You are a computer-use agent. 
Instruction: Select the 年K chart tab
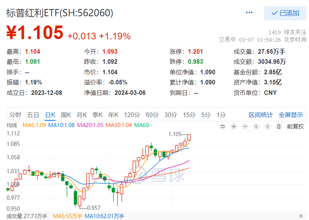113,115
